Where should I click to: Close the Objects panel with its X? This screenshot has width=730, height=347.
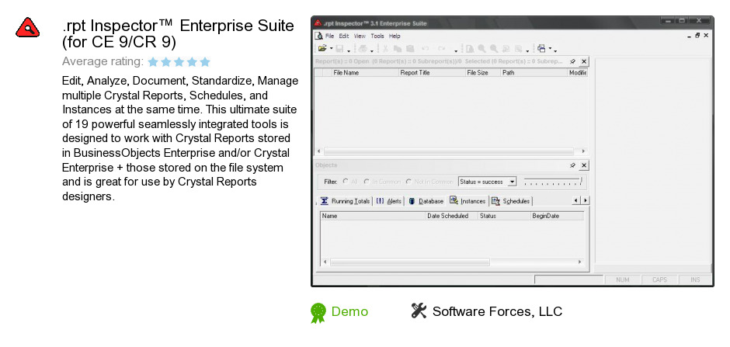click(x=584, y=165)
